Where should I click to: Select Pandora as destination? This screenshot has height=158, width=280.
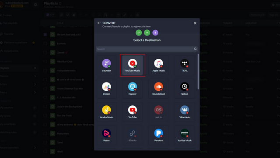coord(158,135)
